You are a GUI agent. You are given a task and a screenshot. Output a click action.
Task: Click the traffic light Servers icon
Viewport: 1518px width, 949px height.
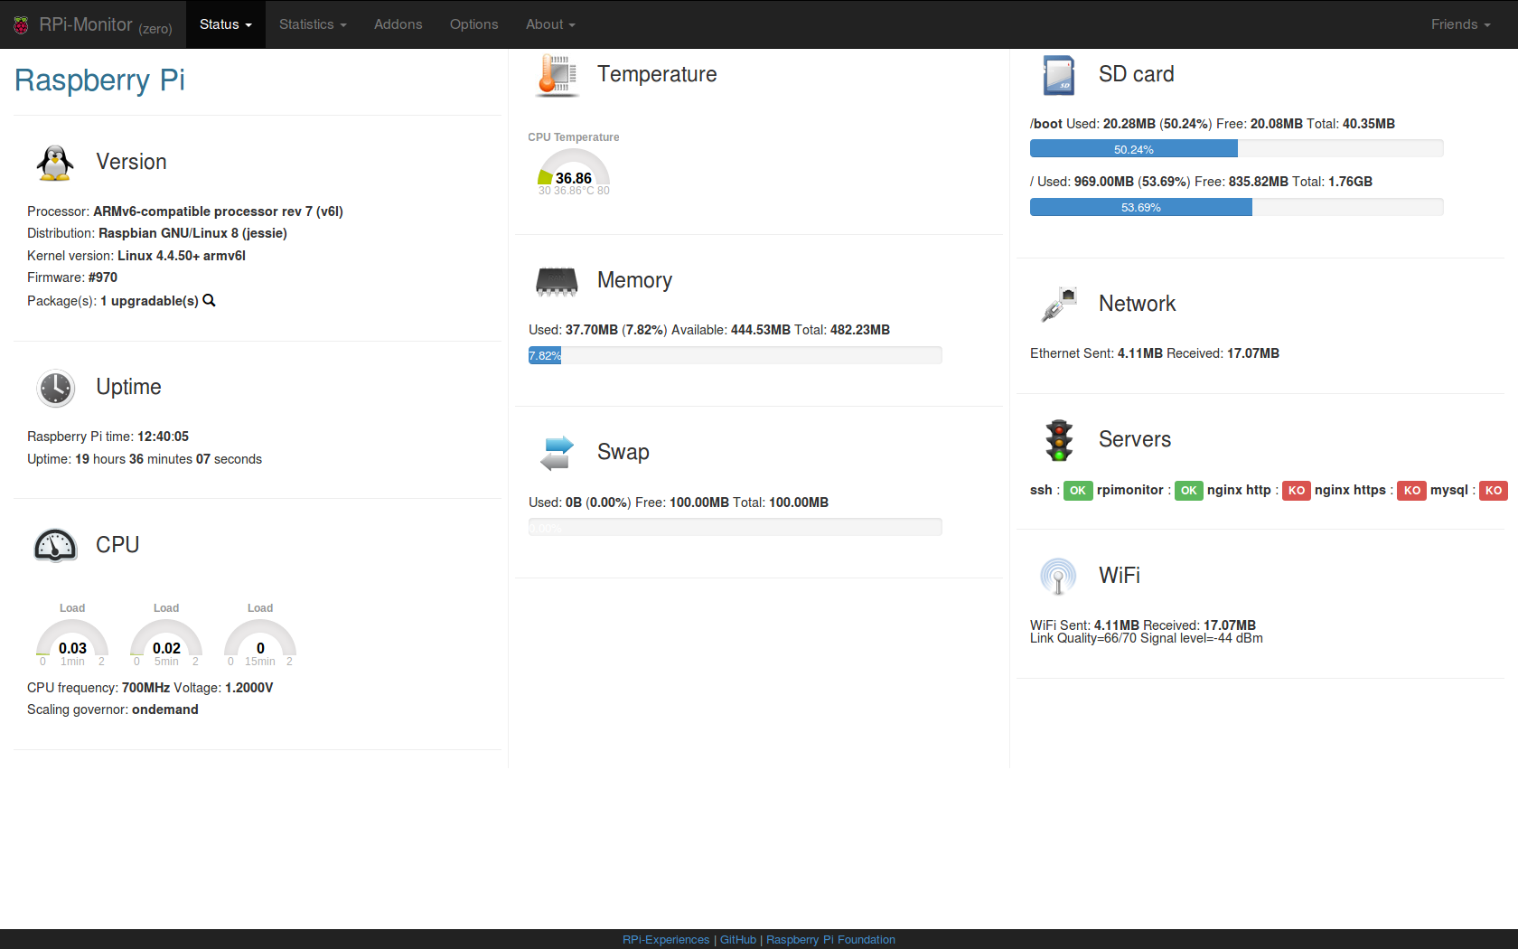(x=1059, y=440)
